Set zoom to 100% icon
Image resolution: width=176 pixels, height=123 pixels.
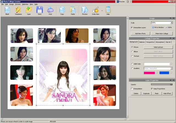[x=166, y=28]
